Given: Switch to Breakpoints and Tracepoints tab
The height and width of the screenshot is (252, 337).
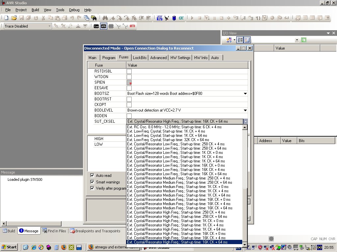Looking at the screenshot, I should pyautogui.click(x=95, y=231).
